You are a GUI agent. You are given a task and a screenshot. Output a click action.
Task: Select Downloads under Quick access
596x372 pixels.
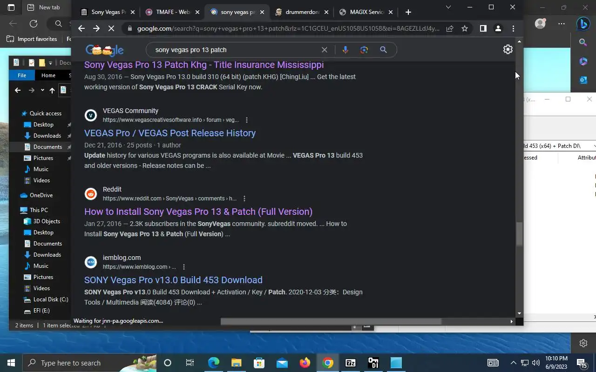tap(47, 136)
